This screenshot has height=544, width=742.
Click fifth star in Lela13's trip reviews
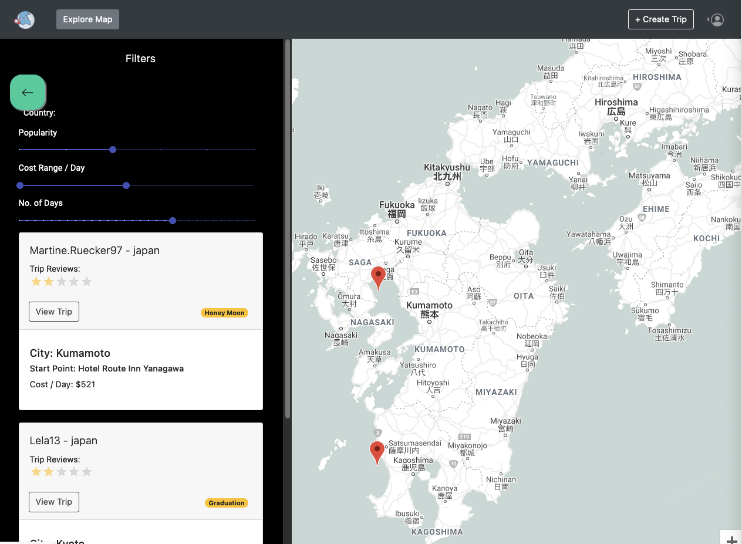click(x=87, y=472)
